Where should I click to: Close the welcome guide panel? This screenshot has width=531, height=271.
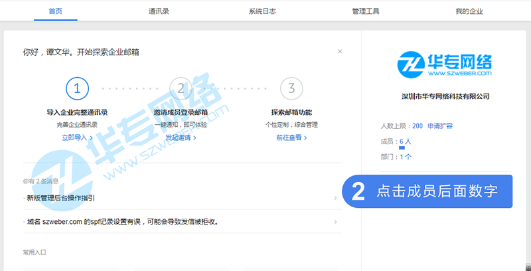coord(340,51)
